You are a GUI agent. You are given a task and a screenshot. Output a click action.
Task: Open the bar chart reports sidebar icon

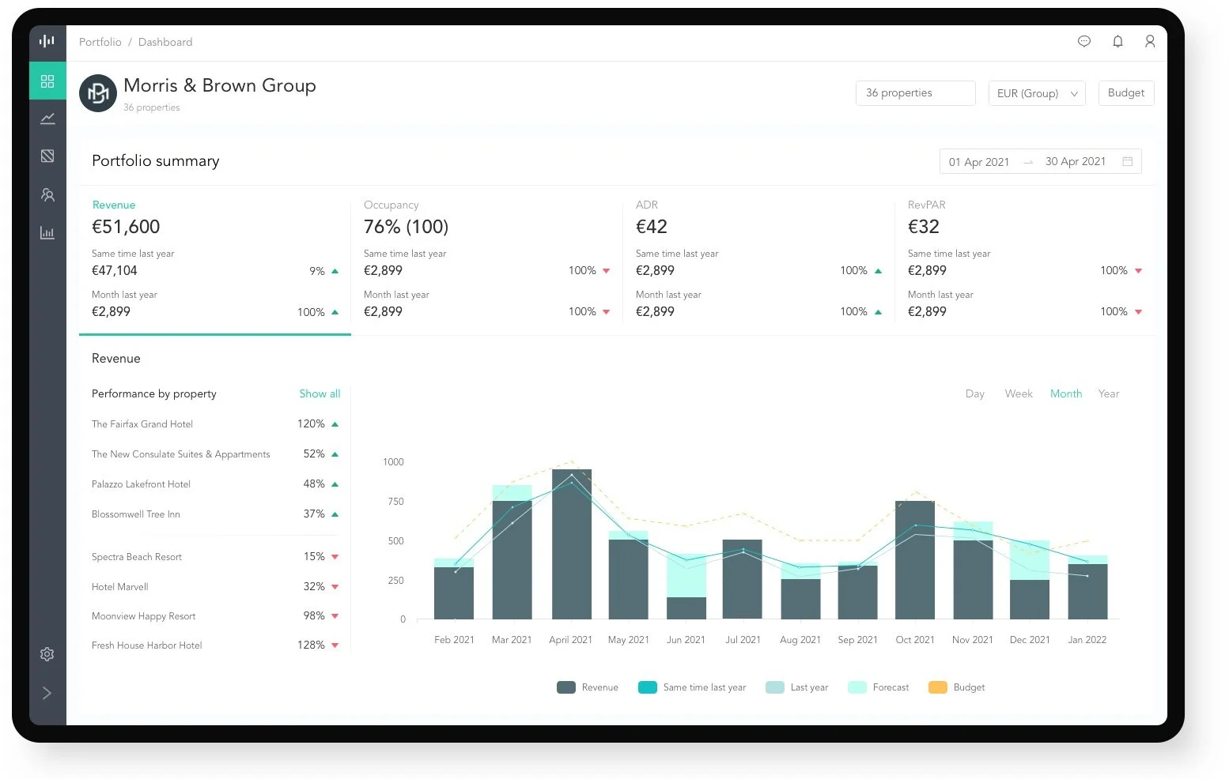(47, 232)
